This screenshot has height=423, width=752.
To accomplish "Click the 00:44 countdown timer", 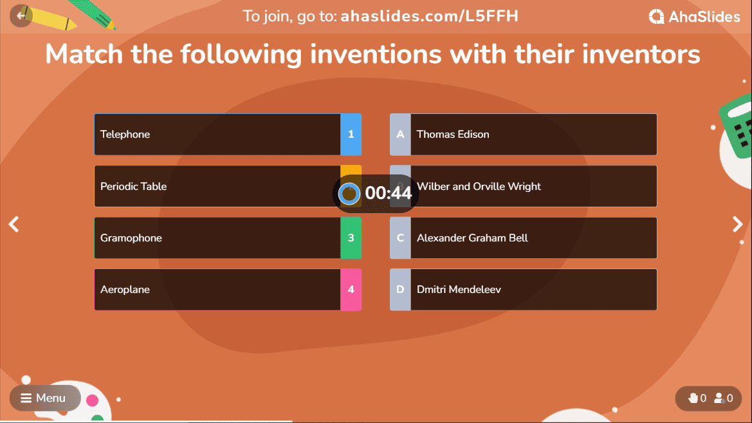I will pos(388,193).
